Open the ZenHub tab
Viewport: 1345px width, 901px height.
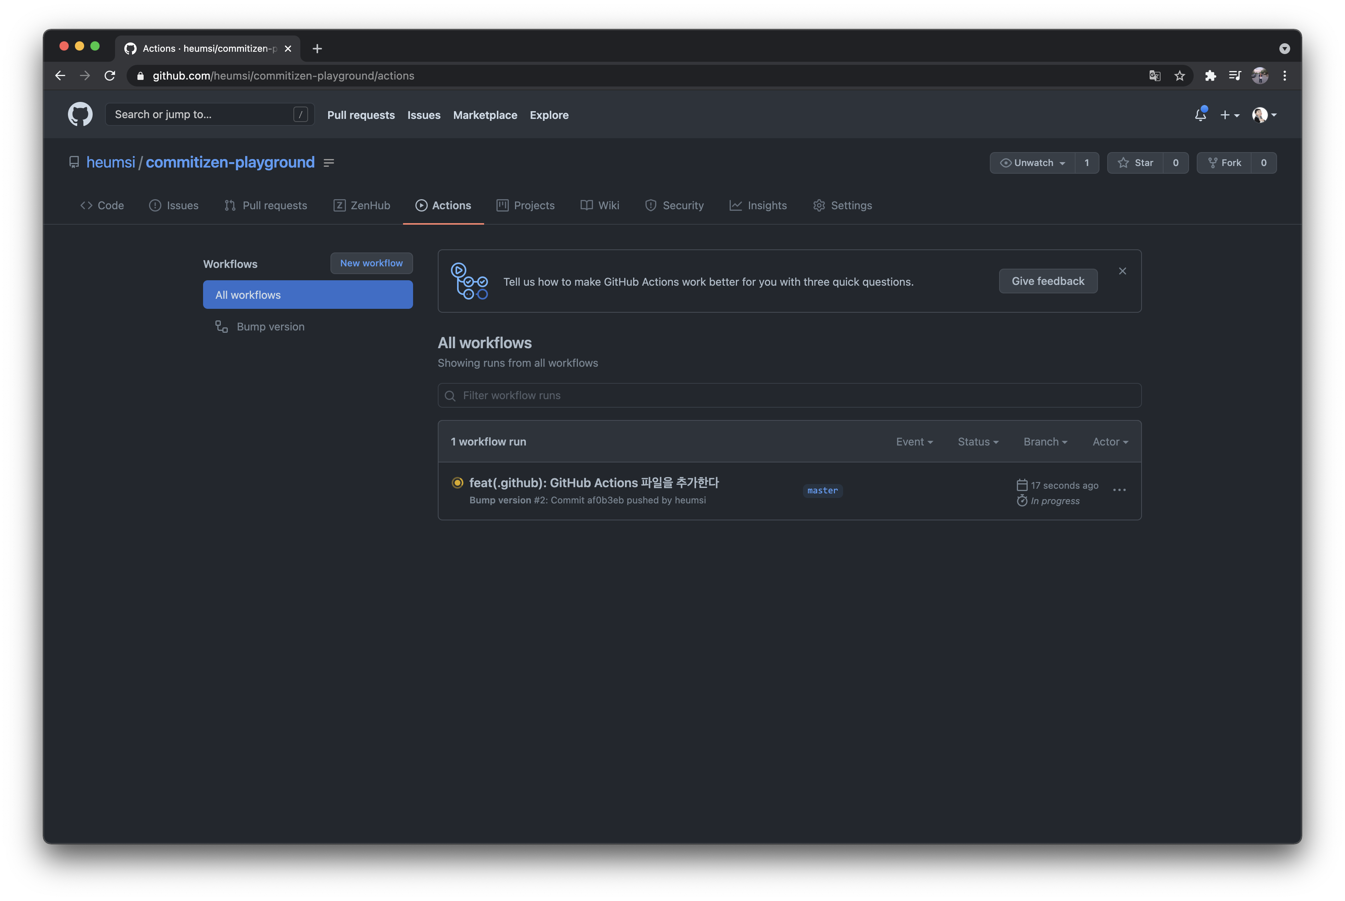(x=361, y=206)
